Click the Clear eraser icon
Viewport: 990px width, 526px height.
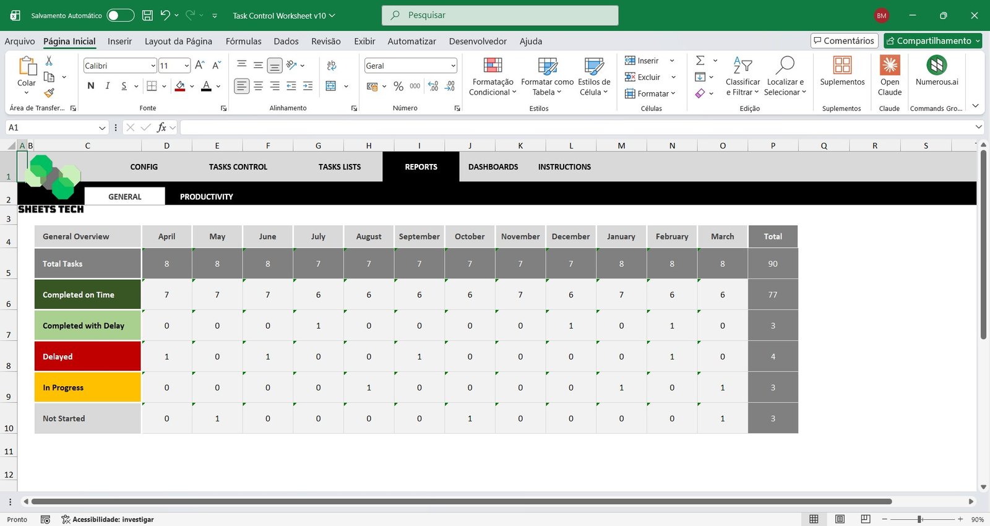700,93
